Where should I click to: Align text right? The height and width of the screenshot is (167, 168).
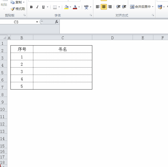pos(110,7)
